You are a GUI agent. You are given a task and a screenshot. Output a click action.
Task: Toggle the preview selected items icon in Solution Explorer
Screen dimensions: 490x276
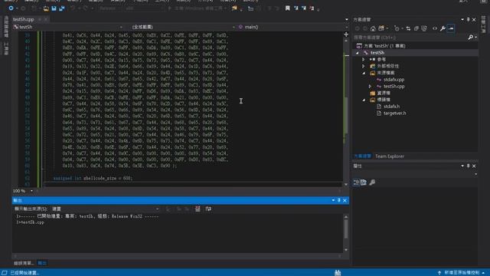[451, 28]
